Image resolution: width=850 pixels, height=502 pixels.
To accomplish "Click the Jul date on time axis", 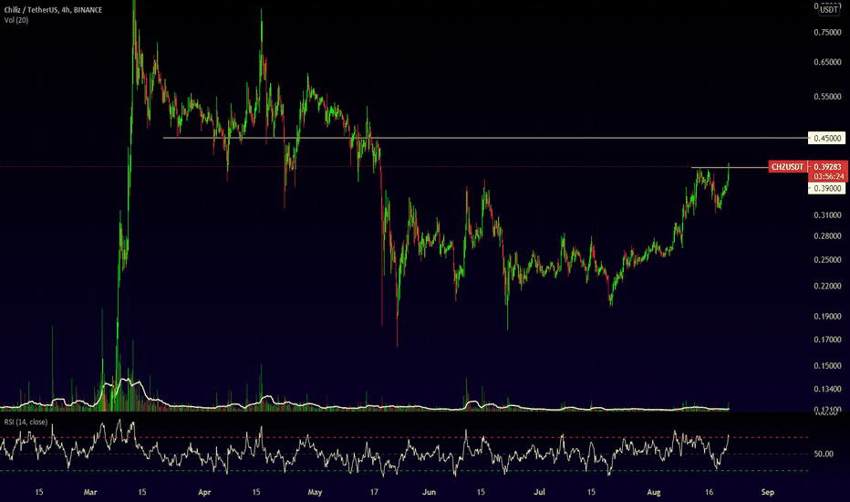I will [539, 492].
